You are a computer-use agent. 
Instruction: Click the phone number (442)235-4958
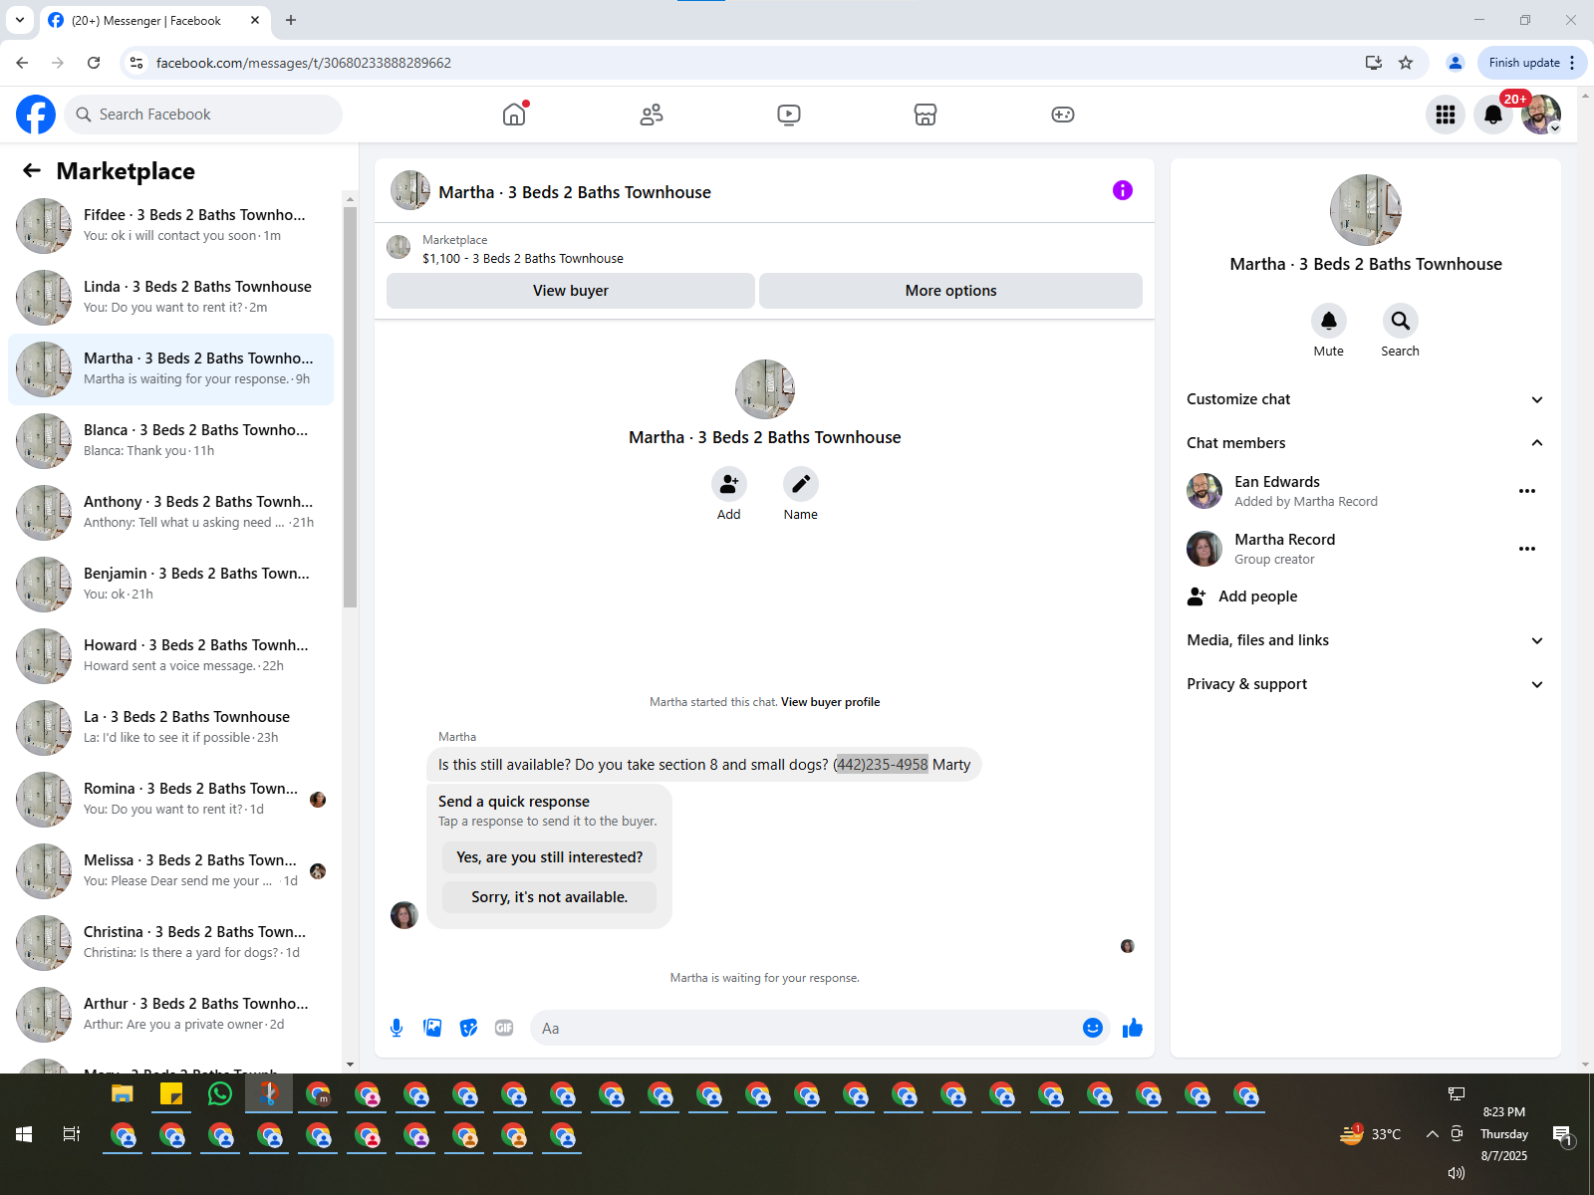point(881,765)
